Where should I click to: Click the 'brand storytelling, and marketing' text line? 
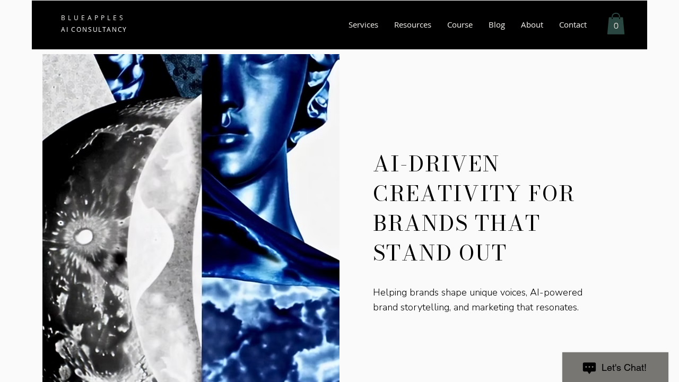click(x=476, y=307)
